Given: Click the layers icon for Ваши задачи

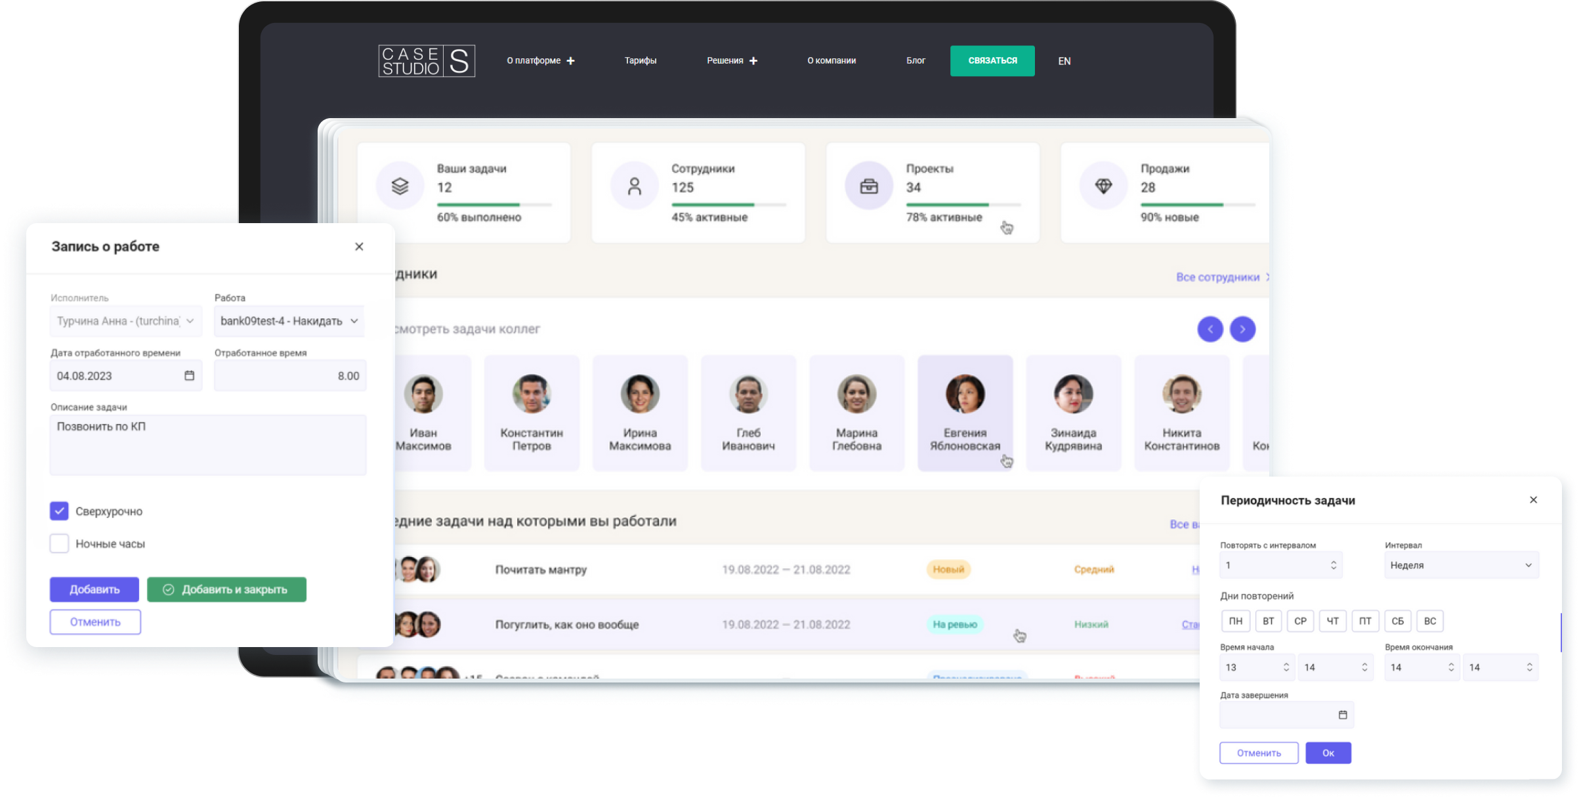Looking at the screenshot, I should pyautogui.click(x=400, y=186).
